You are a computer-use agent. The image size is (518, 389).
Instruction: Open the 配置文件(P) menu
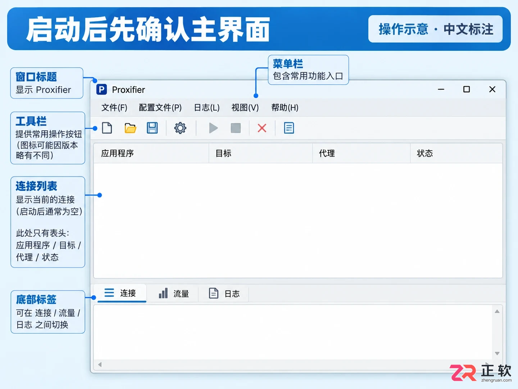tap(160, 108)
